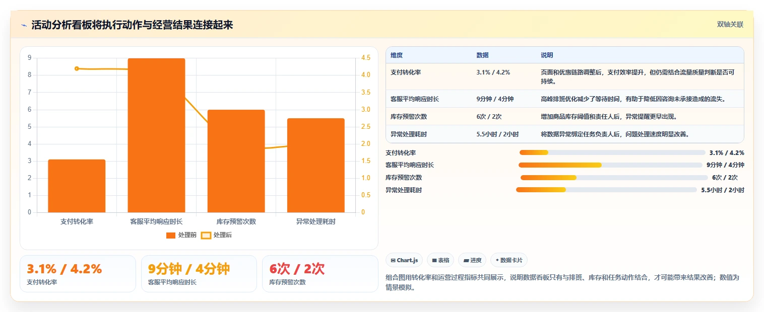Click the orange 处理前 legend color box

point(170,235)
